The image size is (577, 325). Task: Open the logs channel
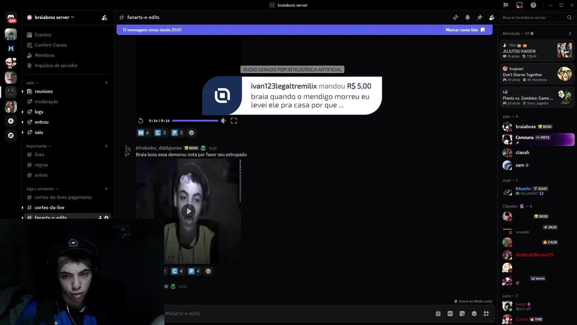(68, 112)
